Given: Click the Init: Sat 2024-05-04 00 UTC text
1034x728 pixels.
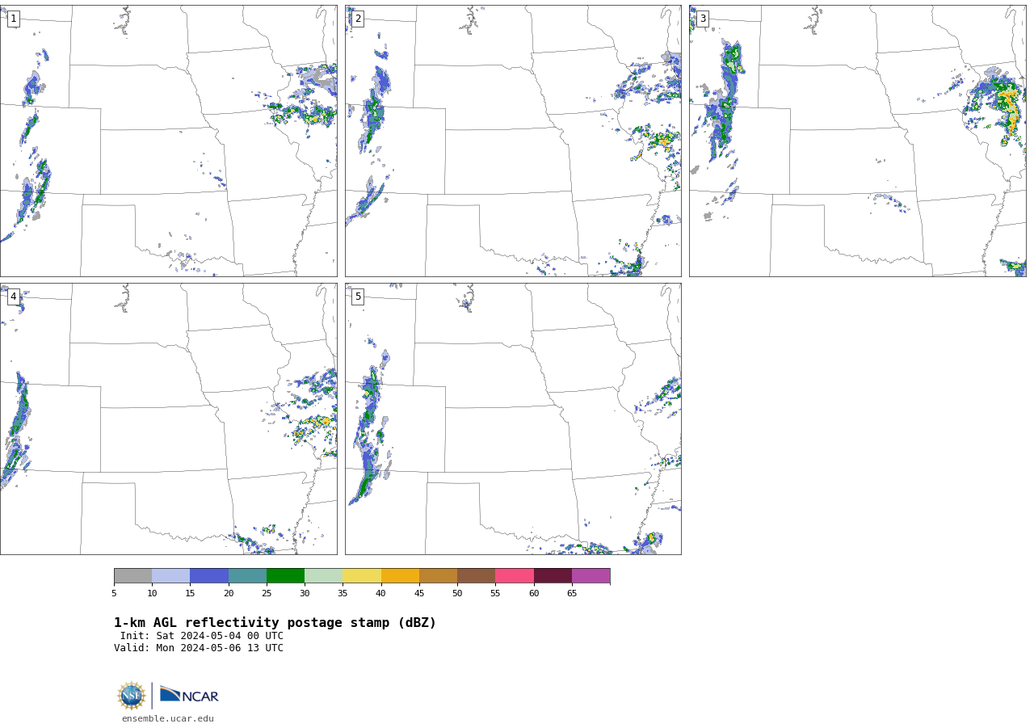Looking at the screenshot, I should click(x=202, y=636).
